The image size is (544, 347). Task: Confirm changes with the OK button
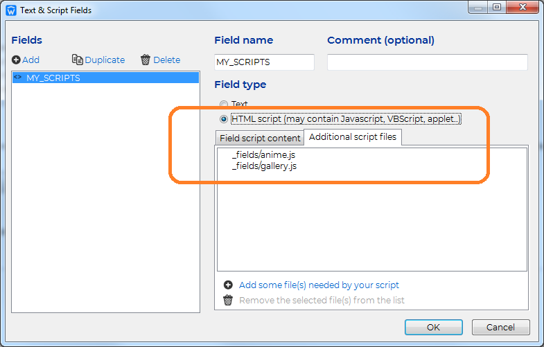(x=433, y=327)
